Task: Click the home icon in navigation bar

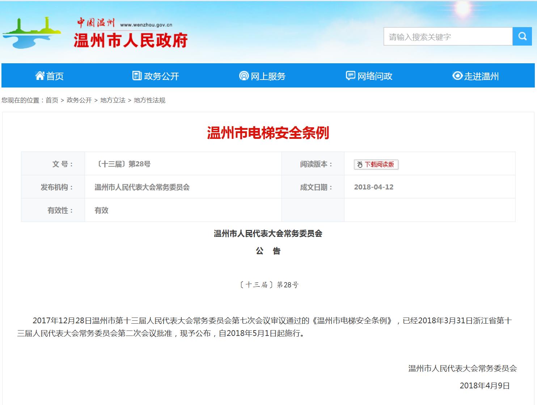Action: pyautogui.click(x=39, y=76)
